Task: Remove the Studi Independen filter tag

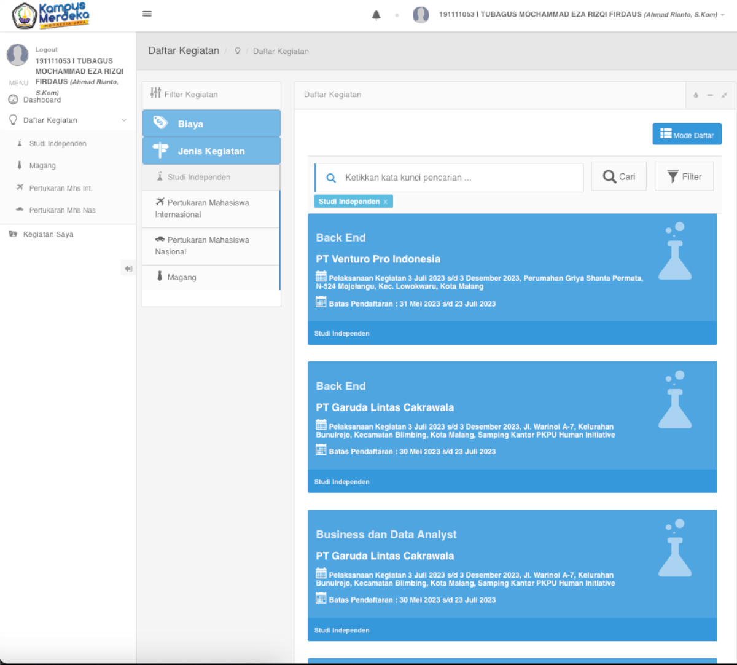Action: click(x=385, y=202)
